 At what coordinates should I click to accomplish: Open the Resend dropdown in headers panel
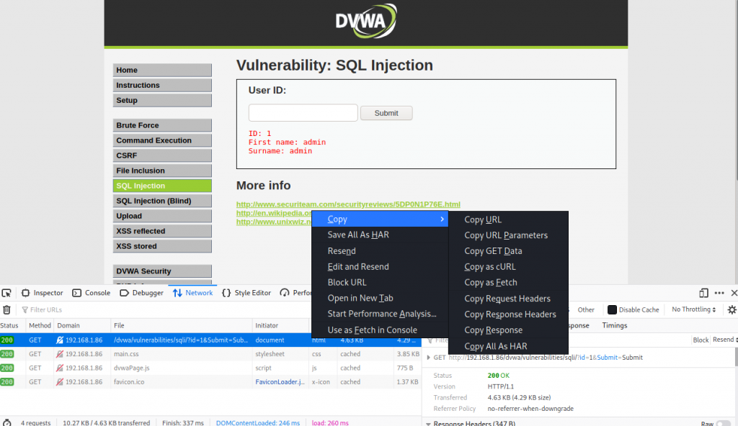[x=725, y=340]
